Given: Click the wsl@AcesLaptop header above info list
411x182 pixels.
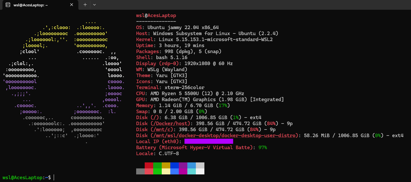Looking at the screenshot, I should pos(156,15).
